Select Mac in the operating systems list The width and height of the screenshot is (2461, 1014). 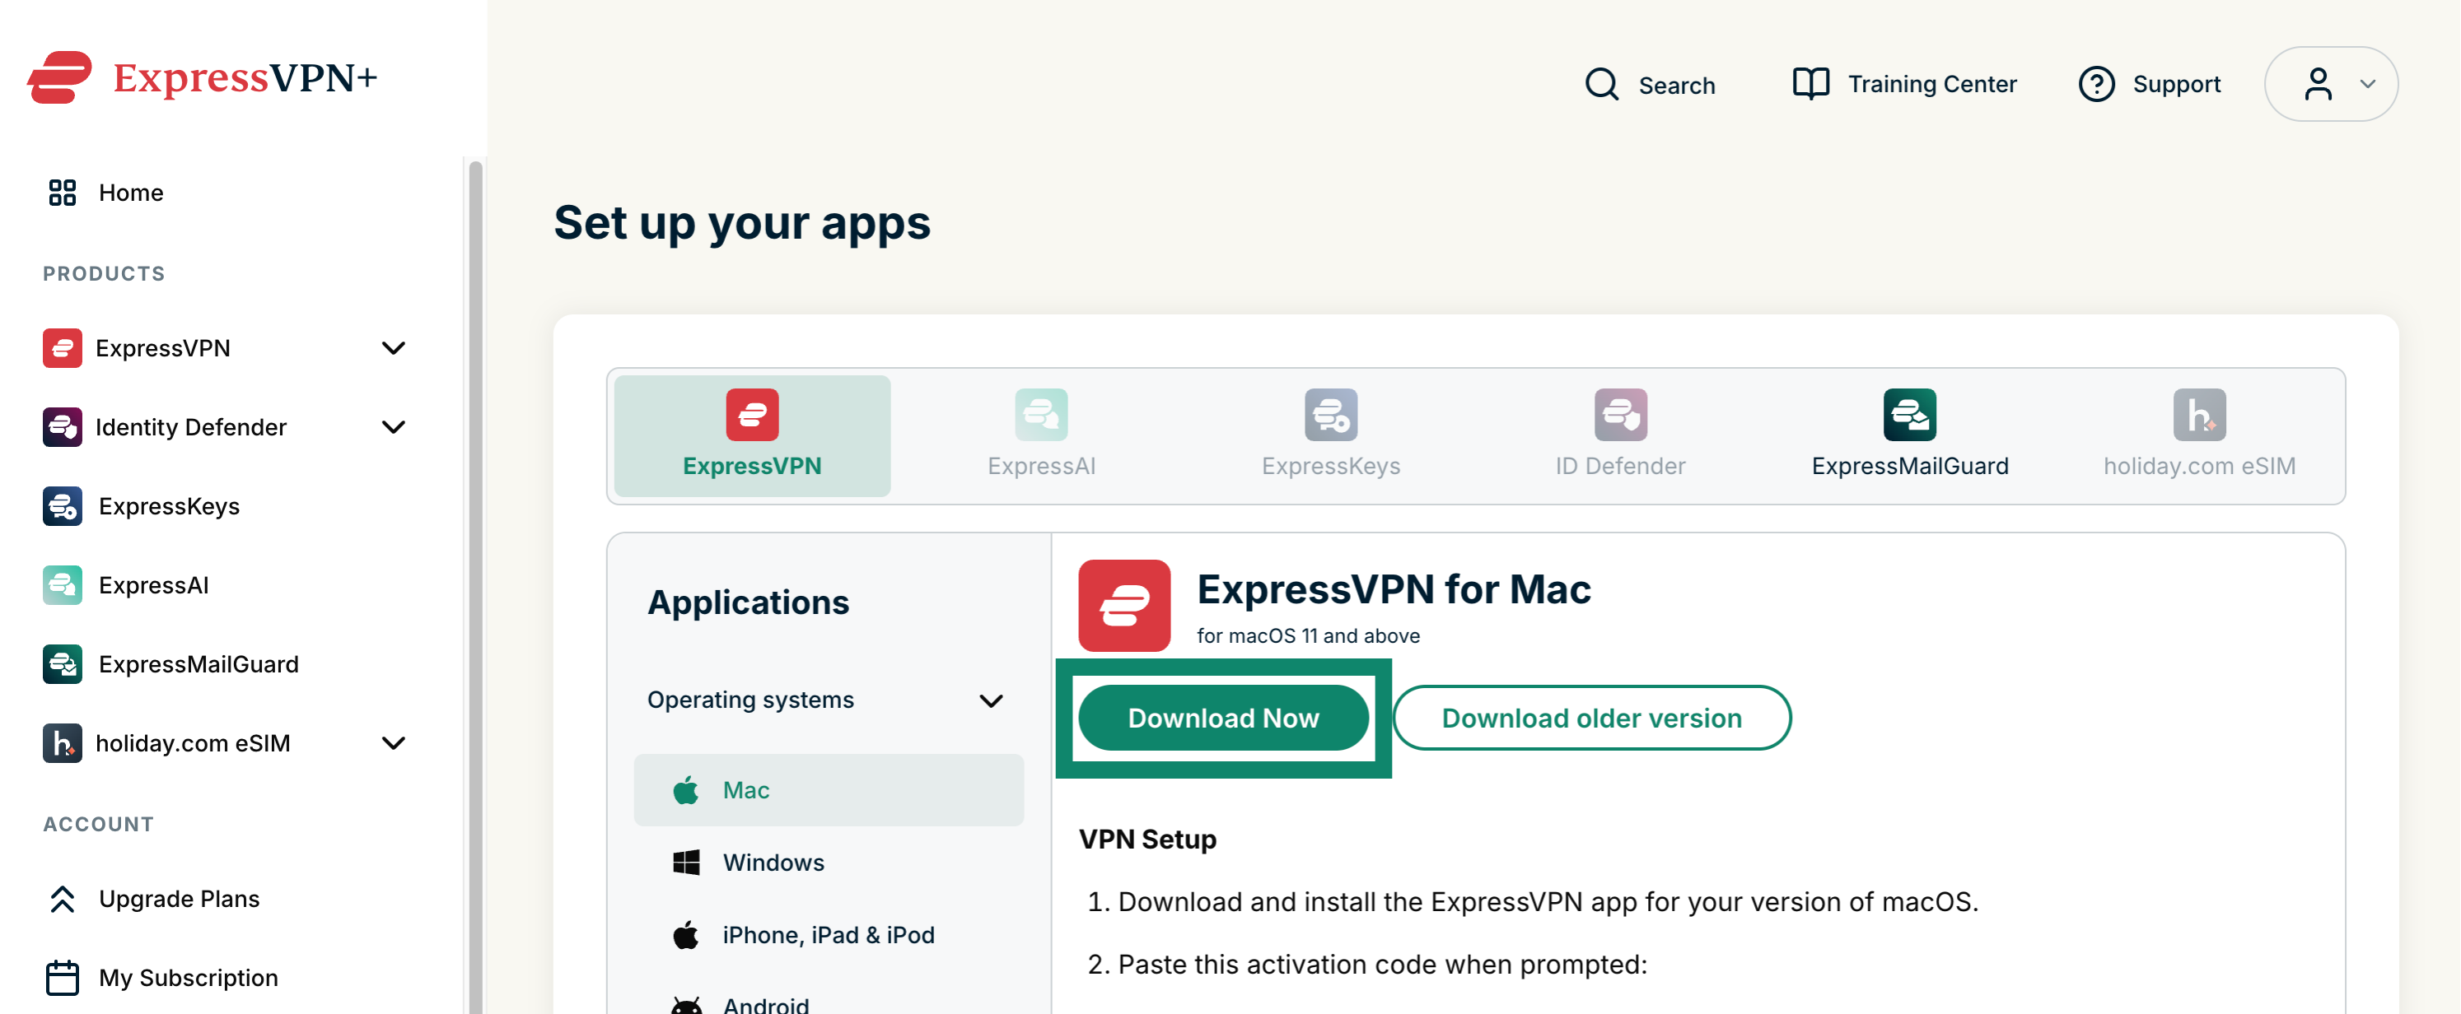[x=829, y=789]
